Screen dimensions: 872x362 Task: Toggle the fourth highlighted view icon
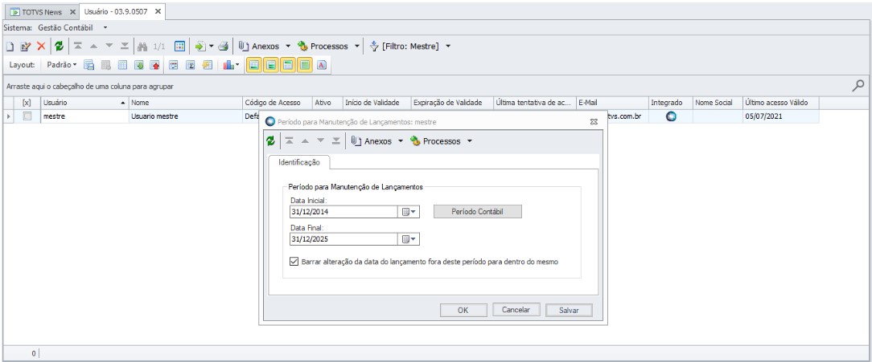click(x=305, y=65)
